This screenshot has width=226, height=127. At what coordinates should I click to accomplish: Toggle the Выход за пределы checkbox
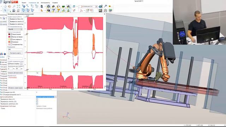(11, 37)
